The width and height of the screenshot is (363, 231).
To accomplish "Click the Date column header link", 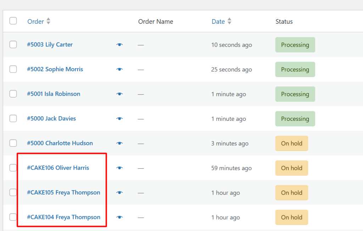I will click(x=218, y=22).
